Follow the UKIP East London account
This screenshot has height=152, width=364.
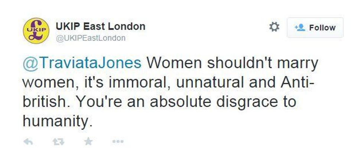click(315, 28)
